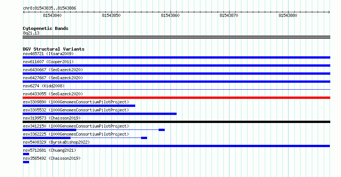This screenshot has height=177, width=341.
Task: Open nsv6427667 (Sedlazeck2020) label
Action: tap(53, 78)
